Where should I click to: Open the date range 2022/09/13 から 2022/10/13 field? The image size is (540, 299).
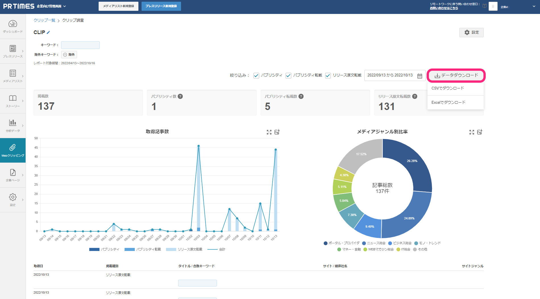tap(395, 75)
